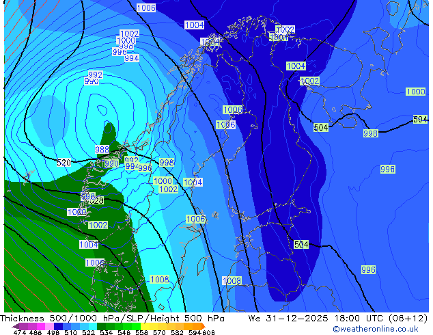Click the 988 pressure label on the map
This screenshot has height=335, width=433.
click(102, 150)
